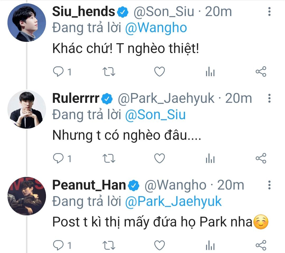The width and height of the screenshot is (285, 253).
Task: View analytics for Siu_hends' tweet
Action: point(210,72)
